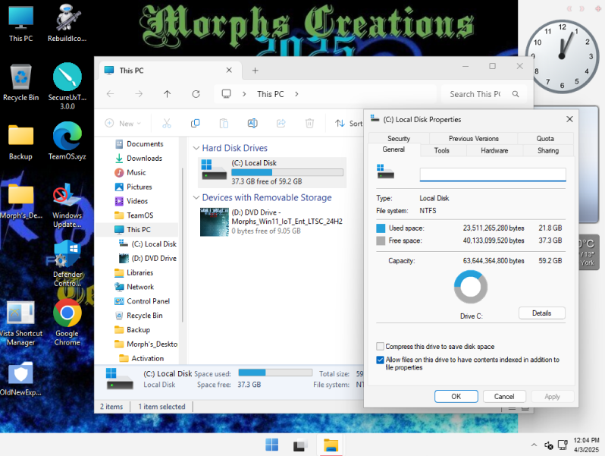The image size is (605, 456).
Task: Open the Windows Update blocker desktop icon
Action: point(67,206)
